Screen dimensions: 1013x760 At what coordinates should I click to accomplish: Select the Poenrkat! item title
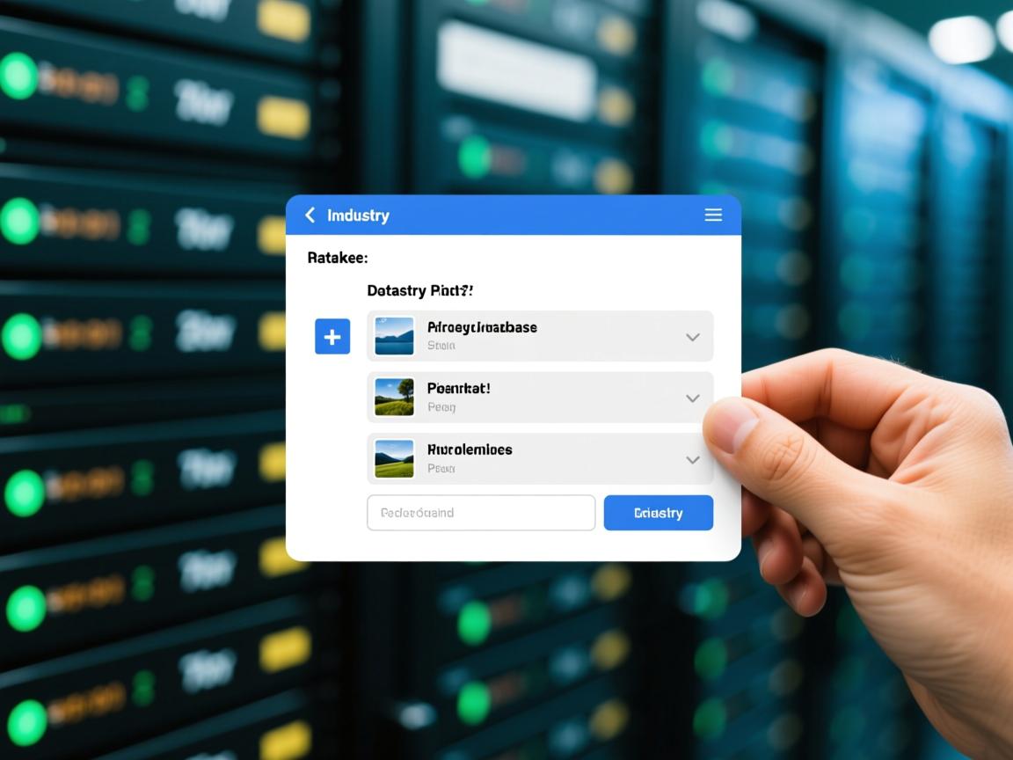pyautogui.click(x=458, y=388)
